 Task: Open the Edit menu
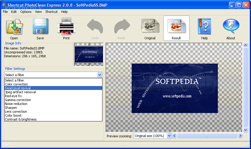pos(14,12)
